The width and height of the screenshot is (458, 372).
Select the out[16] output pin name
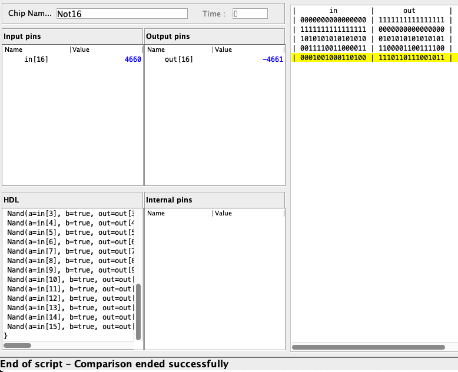(x=179, y=59)
